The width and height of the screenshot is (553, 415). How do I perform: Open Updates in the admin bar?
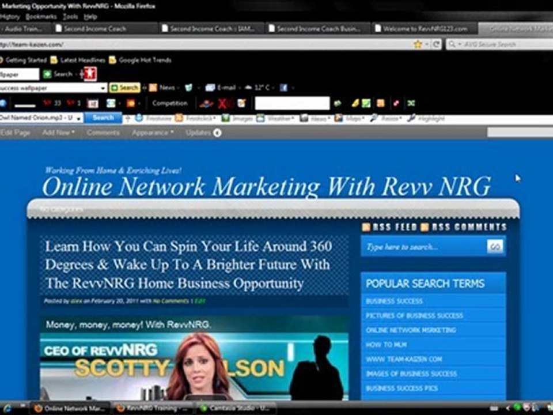(x=203, y=133)
